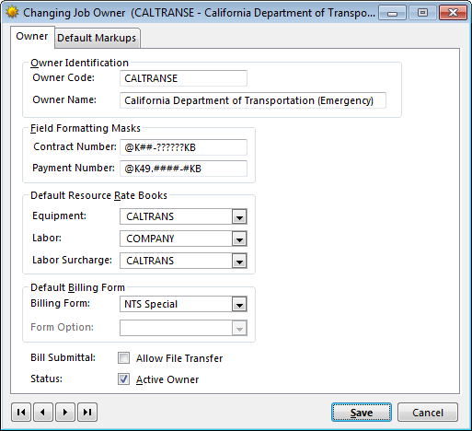Edit the Owner Name field

click(x=253, y=100)
